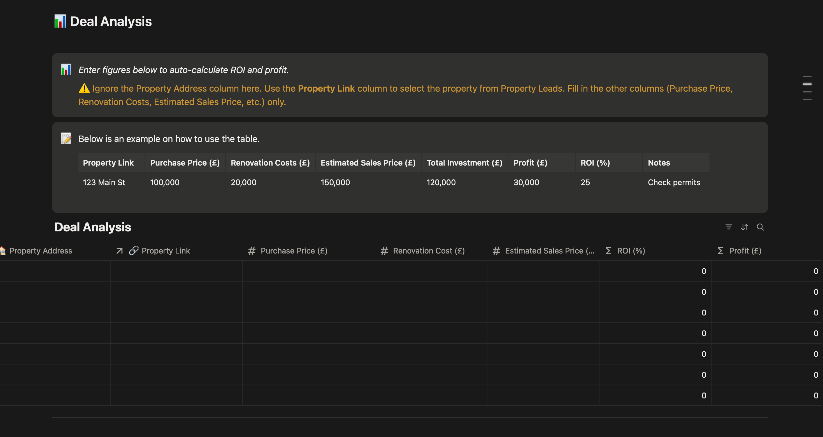Click the Deal Analysis page title heading

(111, 21)
